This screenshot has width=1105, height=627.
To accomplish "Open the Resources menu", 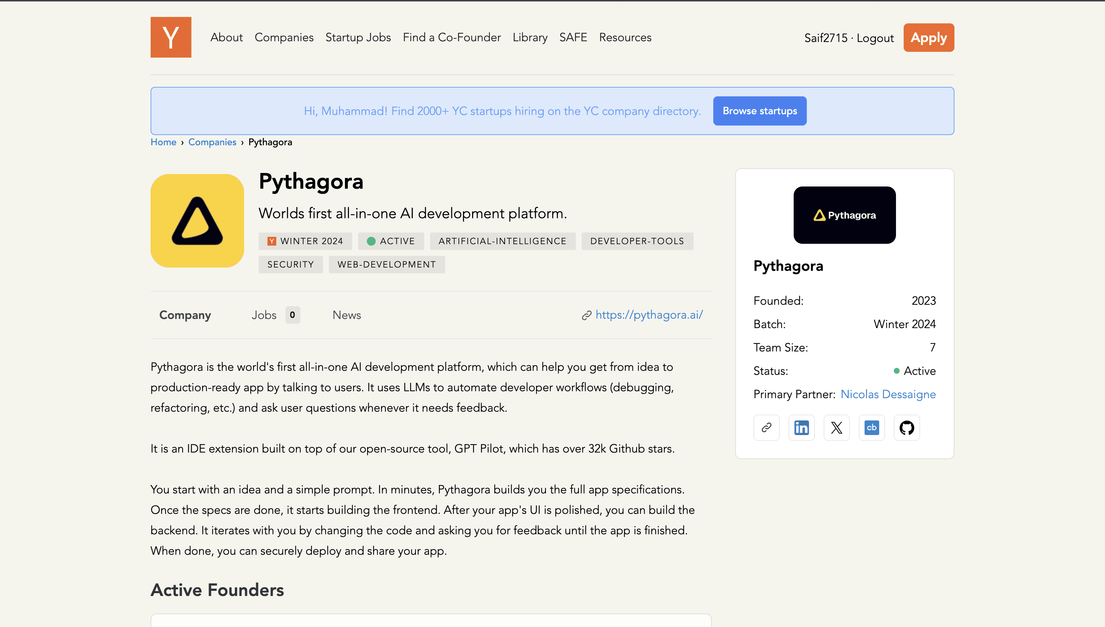I will 625,37.
